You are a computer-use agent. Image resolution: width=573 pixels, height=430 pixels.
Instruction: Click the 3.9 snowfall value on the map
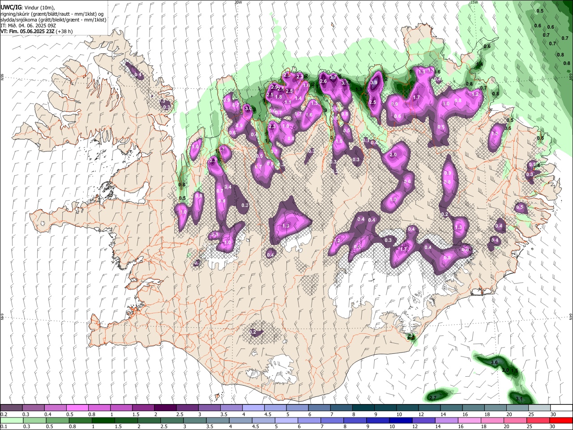374,82
